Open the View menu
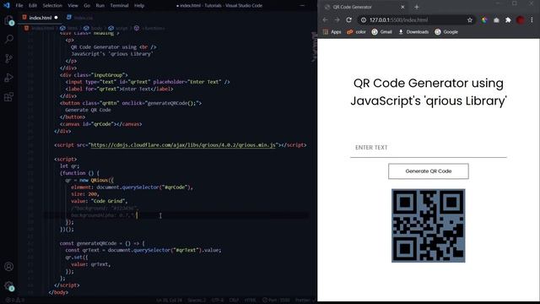 pos(73,6)
